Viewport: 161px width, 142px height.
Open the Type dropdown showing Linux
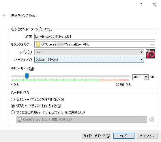tap(89, 52)
